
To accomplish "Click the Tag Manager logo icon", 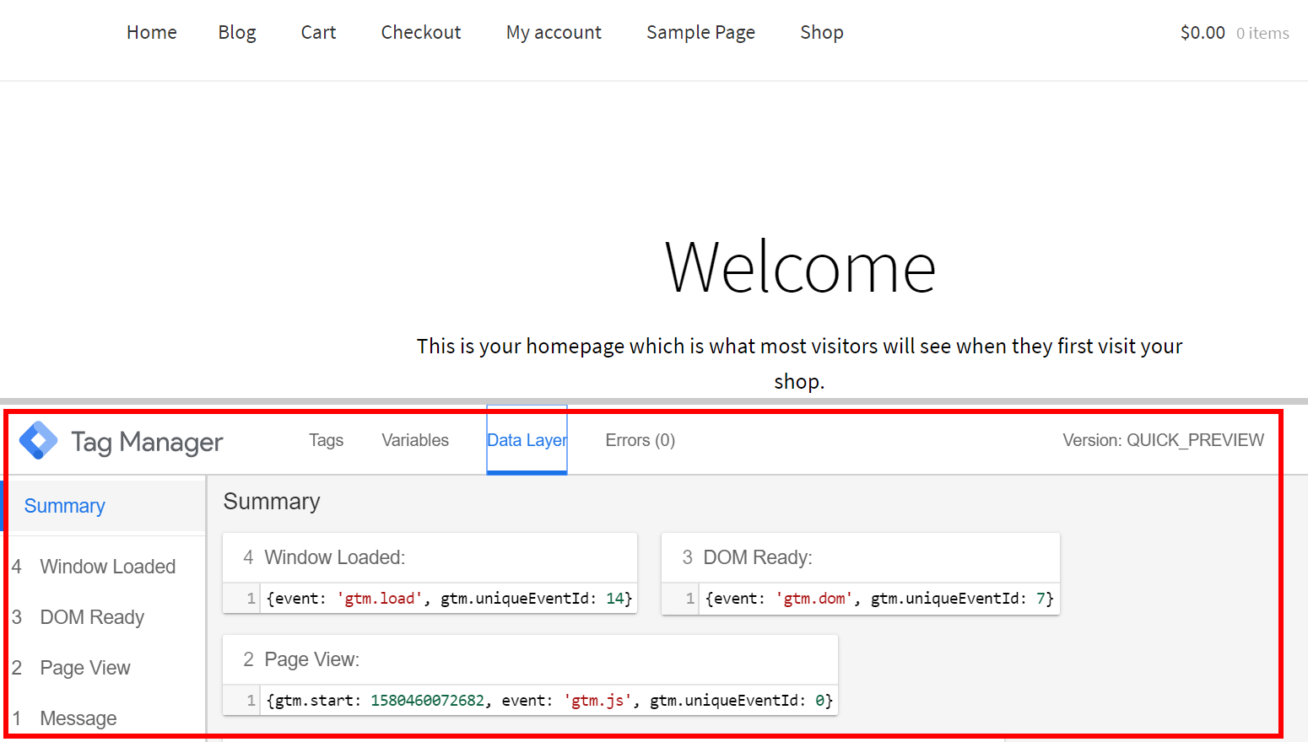I will pos(39,440).
